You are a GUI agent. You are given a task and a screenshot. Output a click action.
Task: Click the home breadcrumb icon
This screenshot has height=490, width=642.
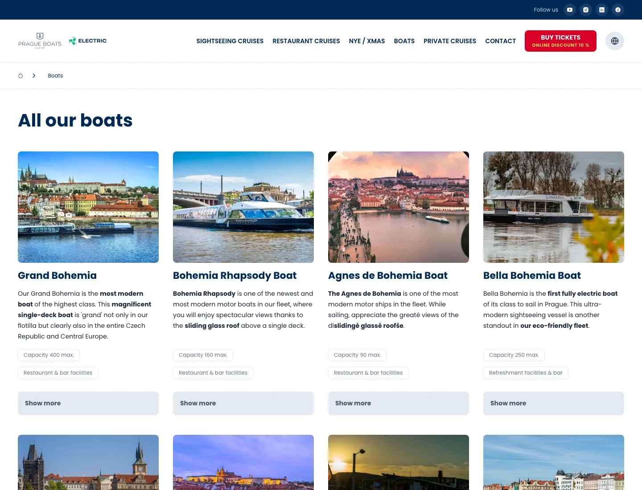pyautogui.click(x=21, y=76)
